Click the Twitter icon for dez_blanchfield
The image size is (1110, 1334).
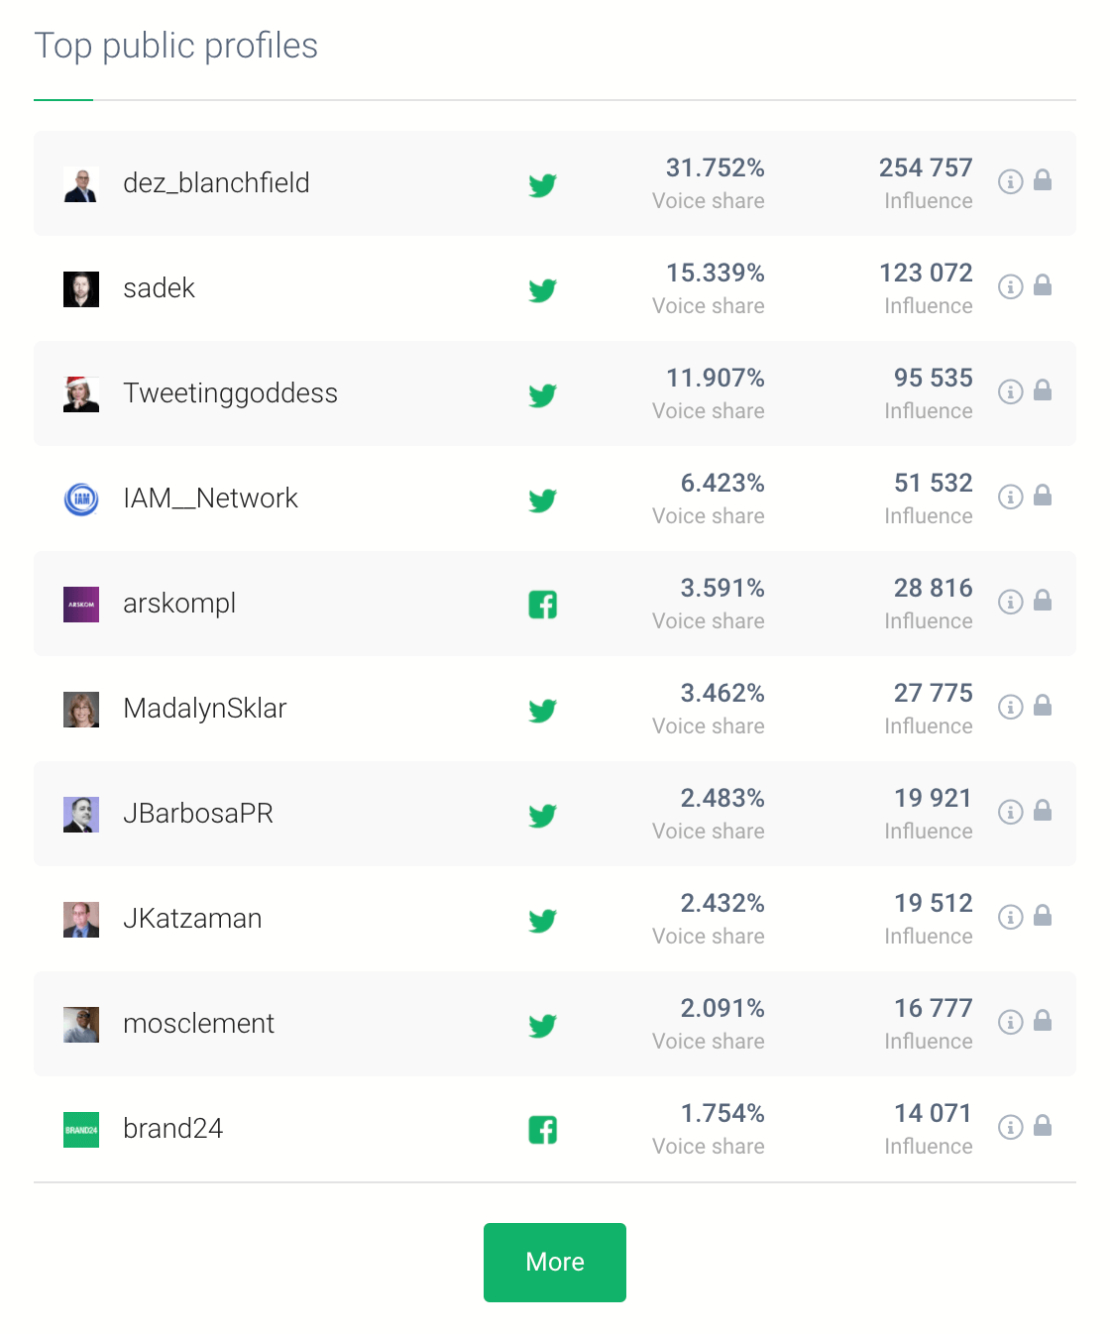pos(542,185)
